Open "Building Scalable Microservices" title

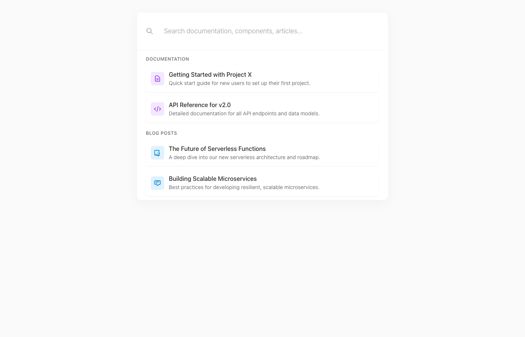click(x=213, y=179)
